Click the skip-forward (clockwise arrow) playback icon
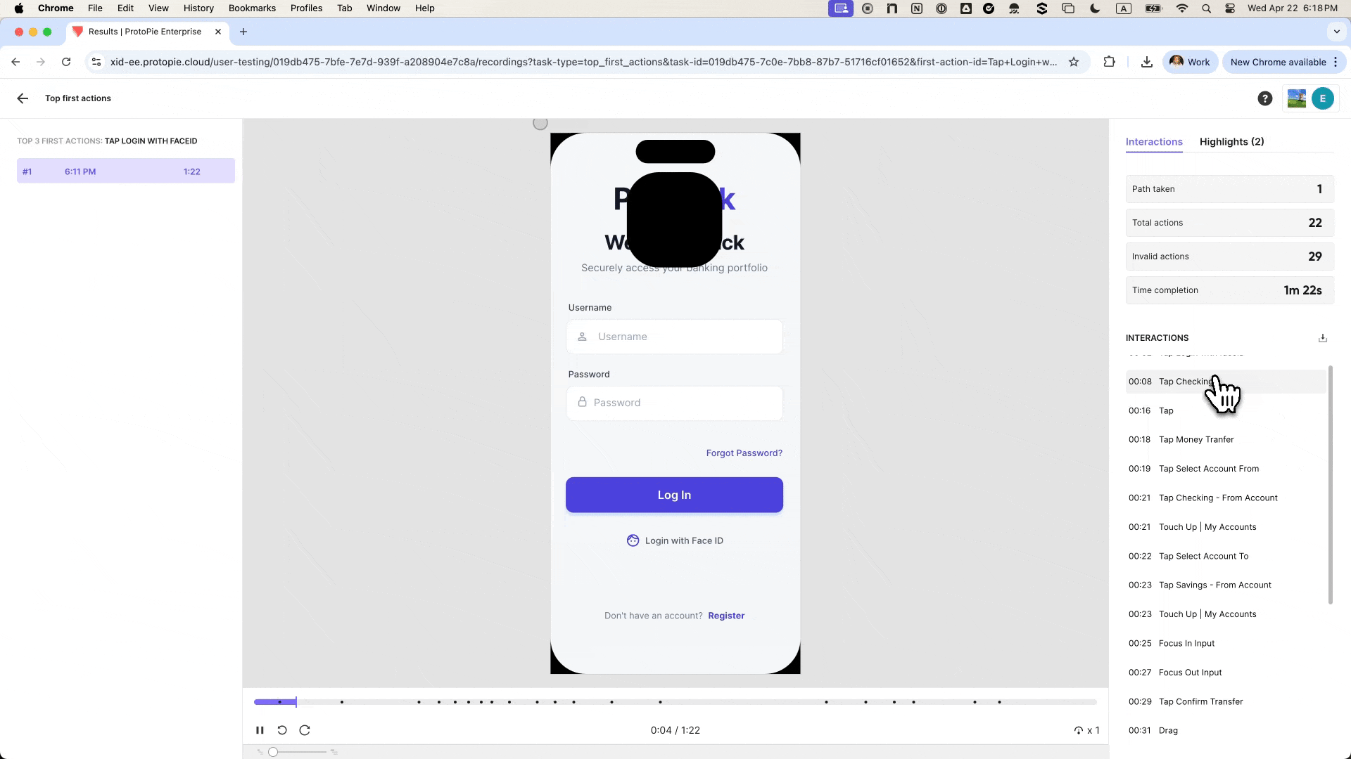The width and height of the screenshot is (1351, 759). [x=305, y=730]
